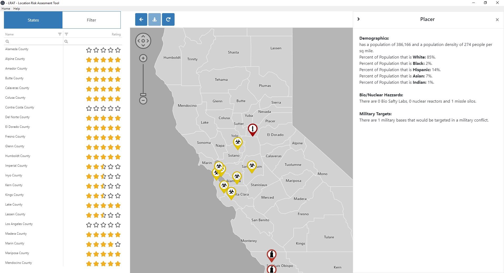Open the Help menu
Viewport: 504px width, 273px height.
pyautogui.click(x=17, y=9)
